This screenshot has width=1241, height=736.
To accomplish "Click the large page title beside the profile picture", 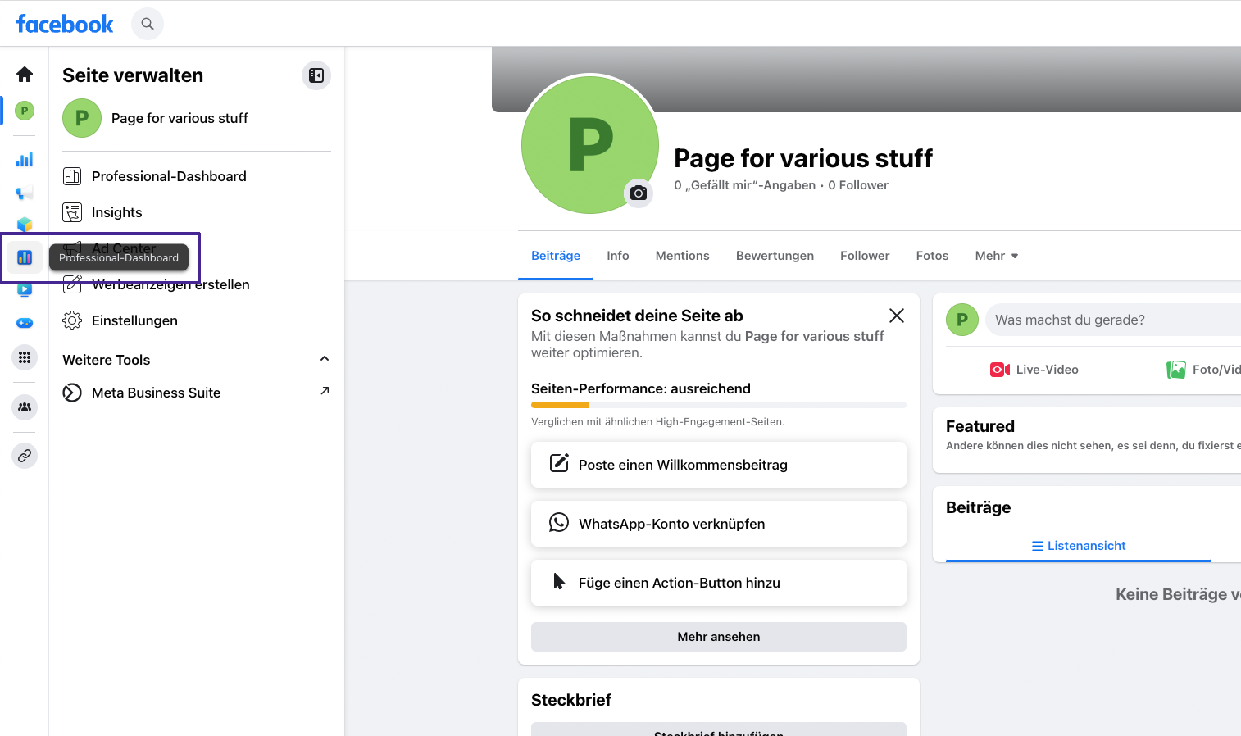I will pyautogui.click(x=803, y=158).
